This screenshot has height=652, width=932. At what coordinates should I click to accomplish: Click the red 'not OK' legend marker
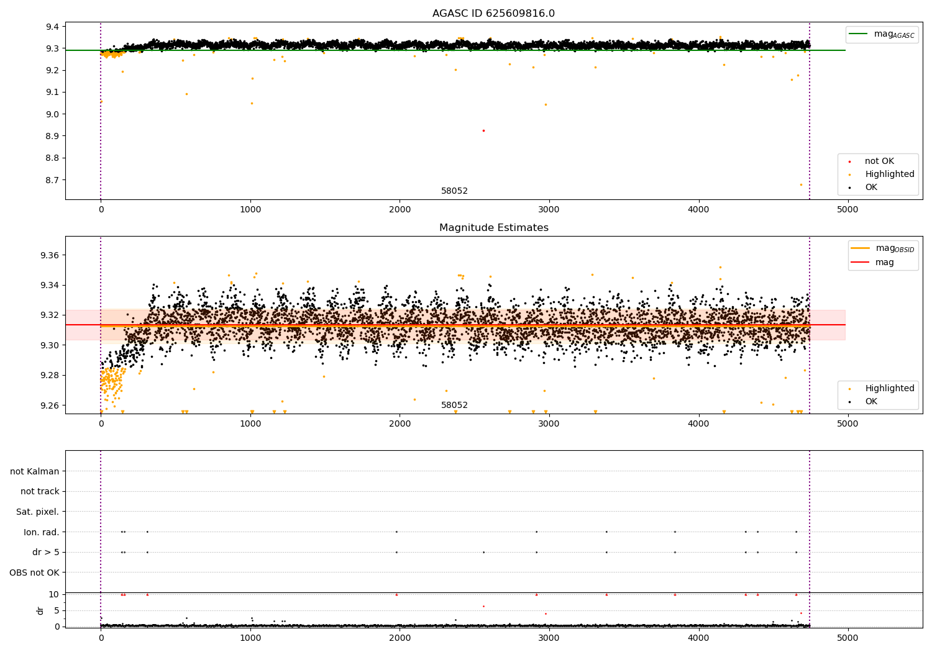point(849,161)
